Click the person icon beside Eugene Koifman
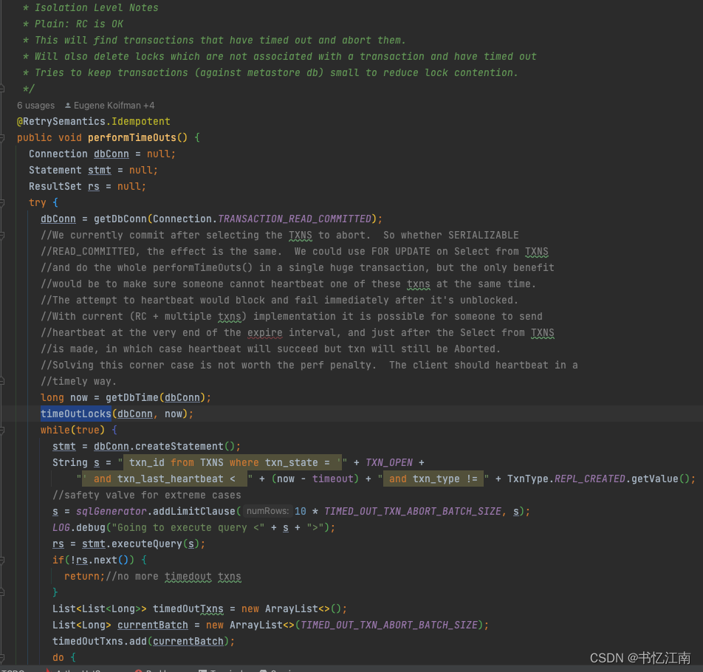 (x=68, y=106)
